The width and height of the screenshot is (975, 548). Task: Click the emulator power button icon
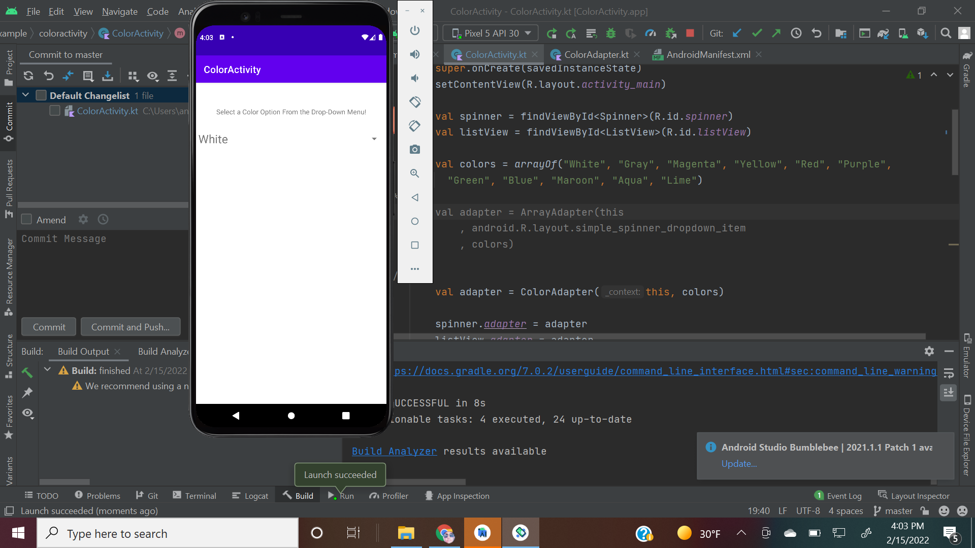pyautogui.click(x=415, y=30)
